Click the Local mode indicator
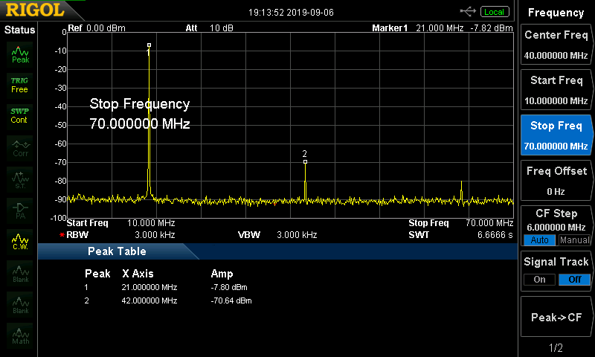Viewport: 595px width, 357px height. point(494,11)
